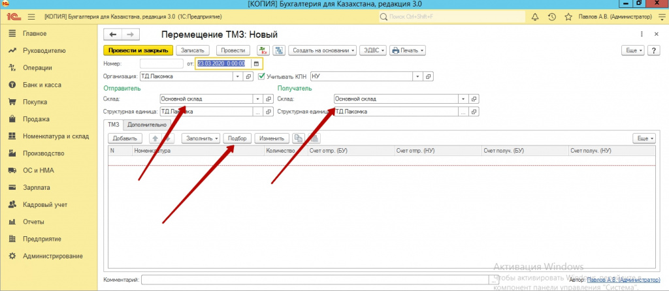This screenshot has height=291, width=669.
Task: Open Организация record via open icon
Action: pyautogui.click(x=248, y=77)
